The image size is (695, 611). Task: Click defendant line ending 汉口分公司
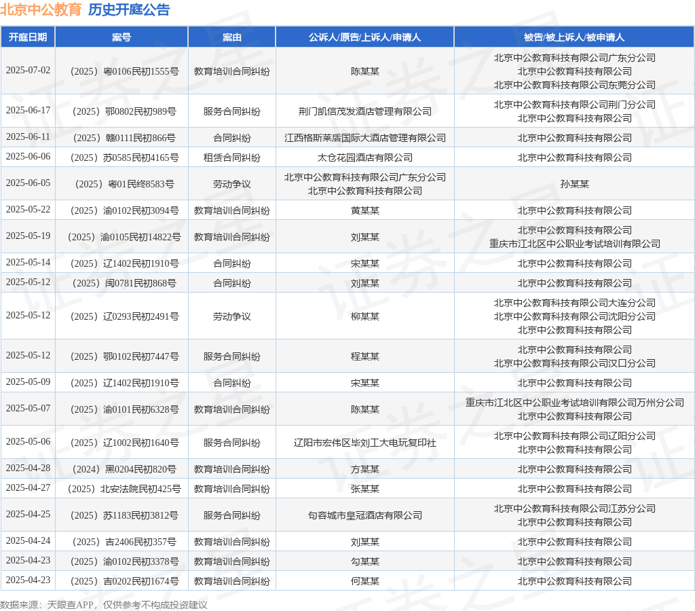point(574,363)
